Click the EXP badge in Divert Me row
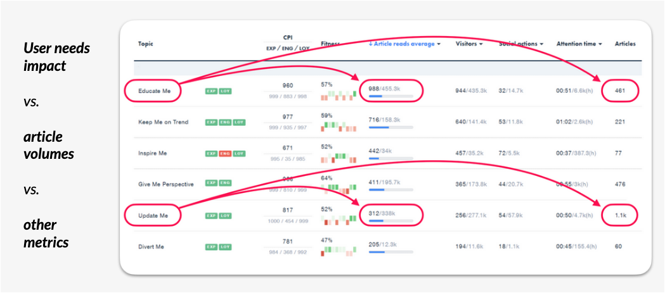 coord(210,247)
